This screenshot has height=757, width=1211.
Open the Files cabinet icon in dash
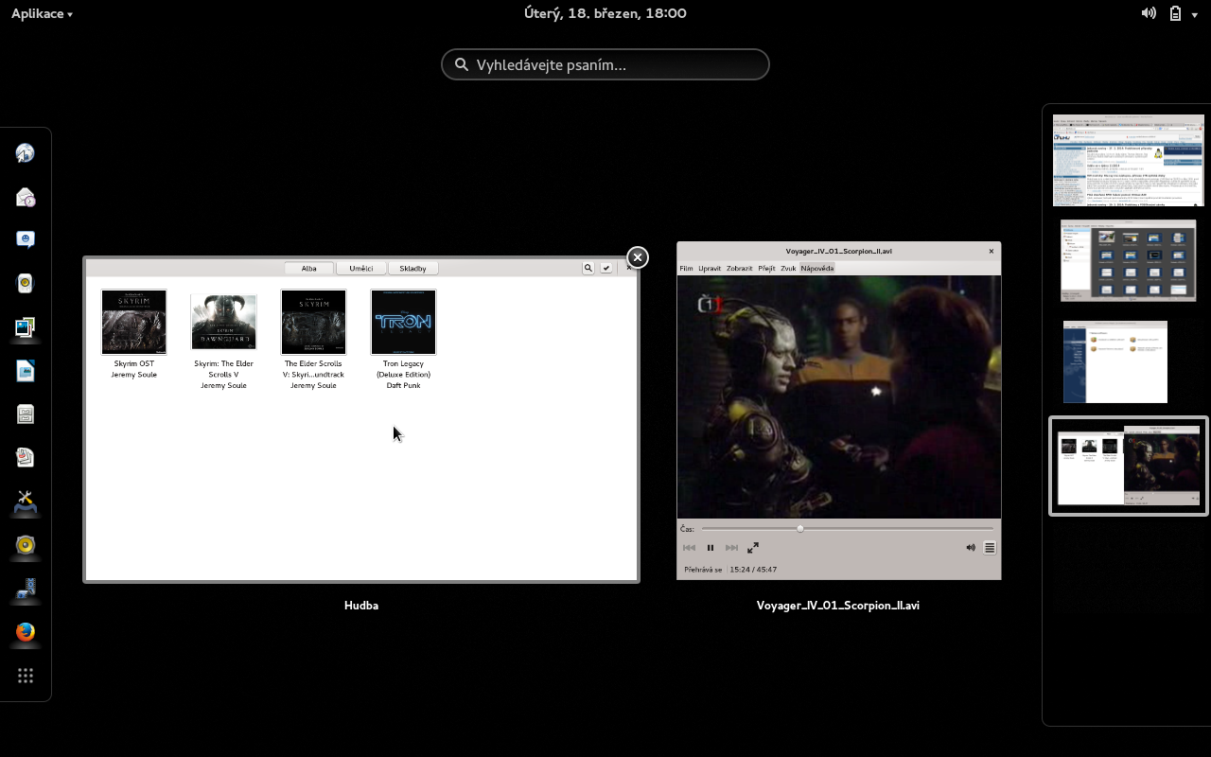click(26, 414)
